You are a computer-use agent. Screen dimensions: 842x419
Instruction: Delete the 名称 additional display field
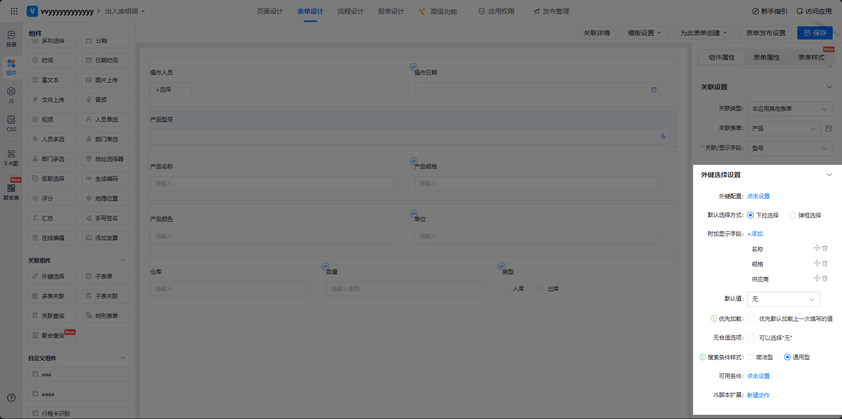(x=825, y=248)
